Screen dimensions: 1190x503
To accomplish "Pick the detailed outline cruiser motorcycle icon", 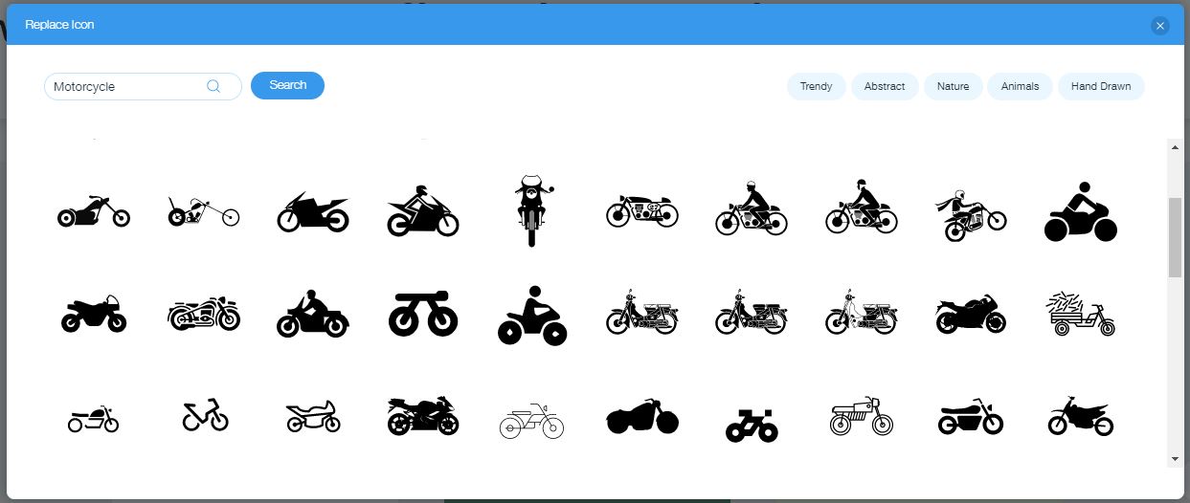I will pyautogui.click(x=204, y=314).
